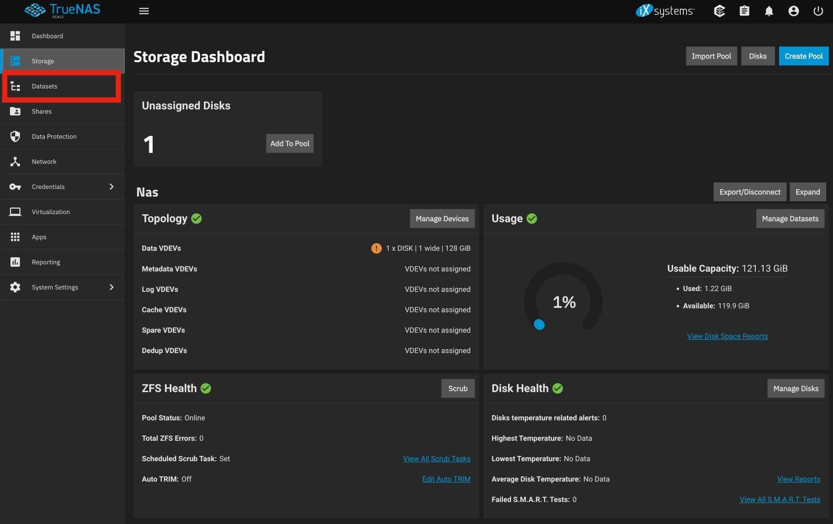Viewport: 833px width, 524px height.
Task: Select Storage in the navigation menu
Action: tap(43, 61)
